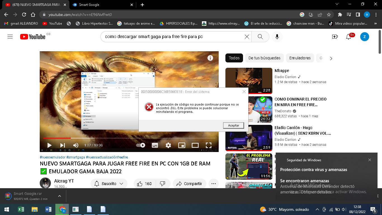
Task: Open video settings gear icon
Action: click(168, 145)
